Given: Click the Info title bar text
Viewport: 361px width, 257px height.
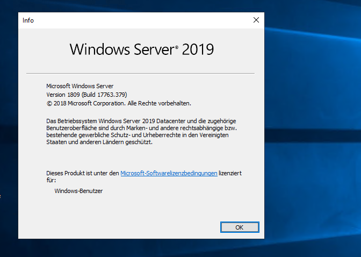Looking at the screenshot, I should tap(28, 20).
